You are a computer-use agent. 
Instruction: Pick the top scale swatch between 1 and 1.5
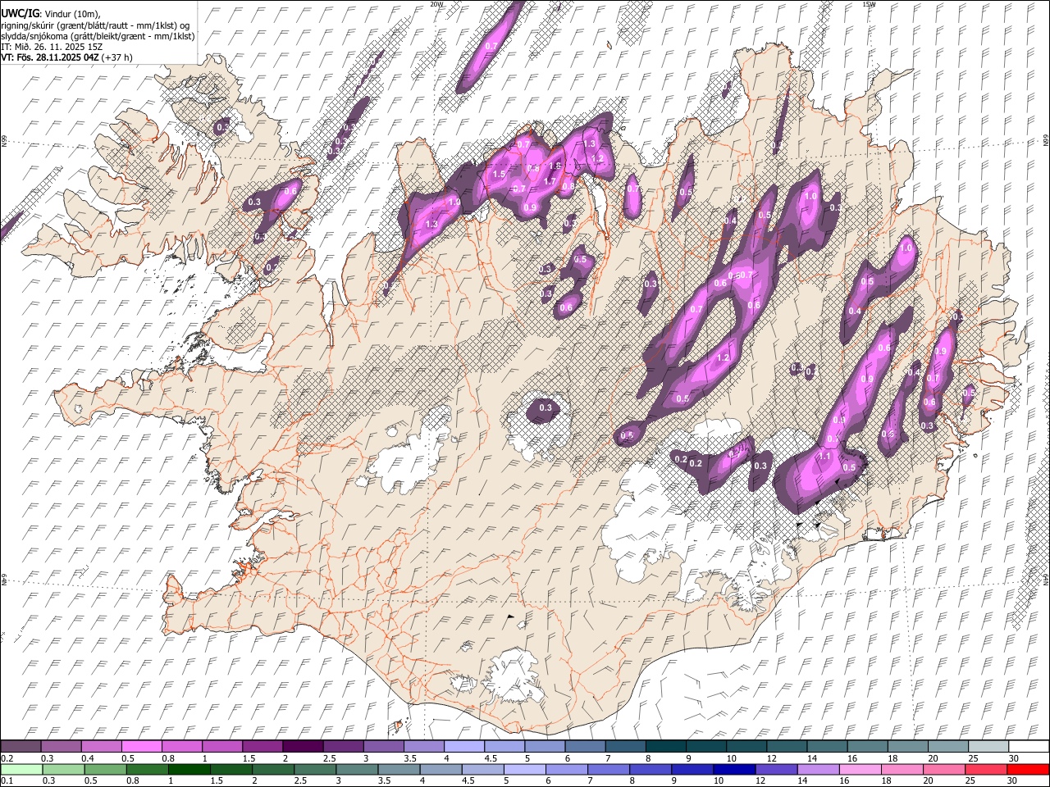pyautogui.click(x=222, y=746)
